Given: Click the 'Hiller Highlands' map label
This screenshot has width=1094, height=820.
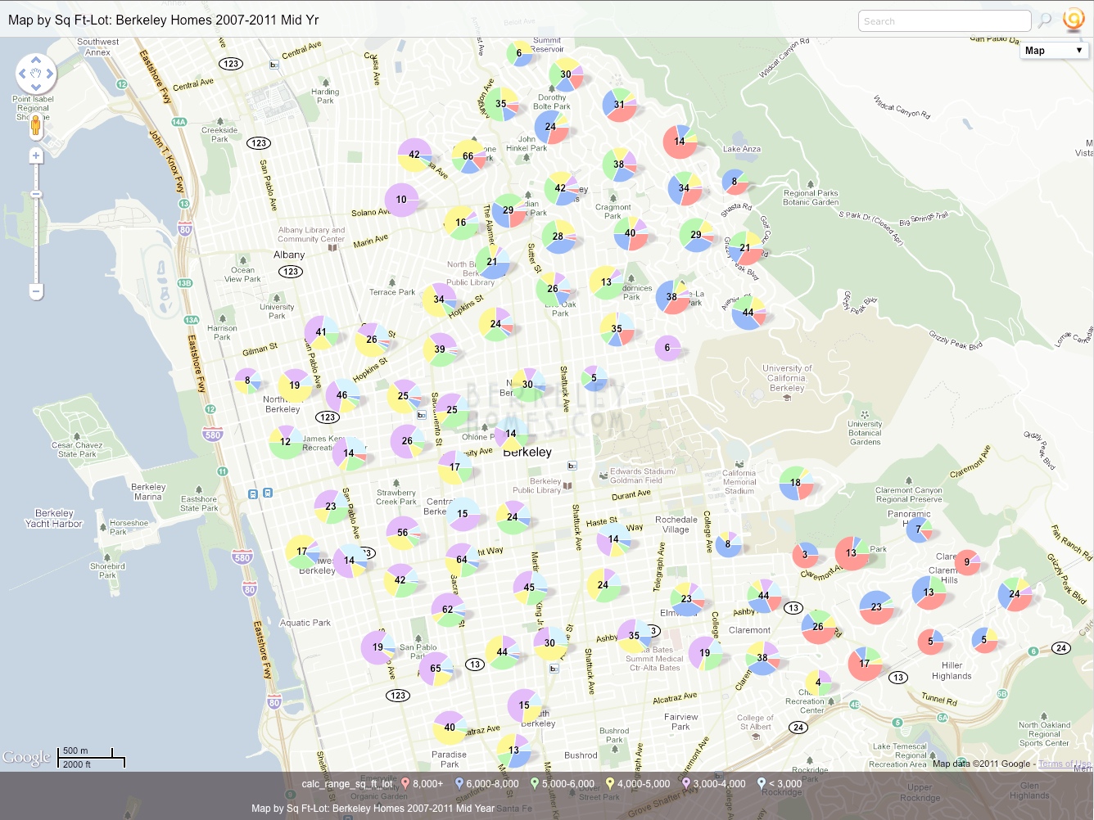Looking at the screenshot, I should click(952, 671).
